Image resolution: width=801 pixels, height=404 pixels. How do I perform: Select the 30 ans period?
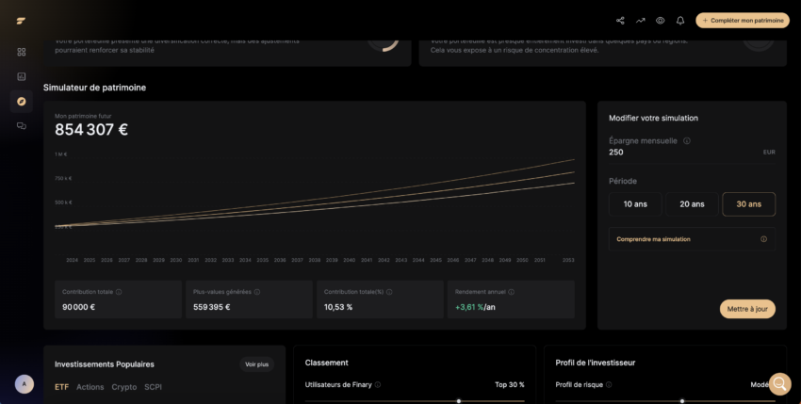coord(748,204)
